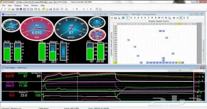Open the Table Display toolbar icon
207x109 pixels.
pyautogui.click(x=17, y=9)
